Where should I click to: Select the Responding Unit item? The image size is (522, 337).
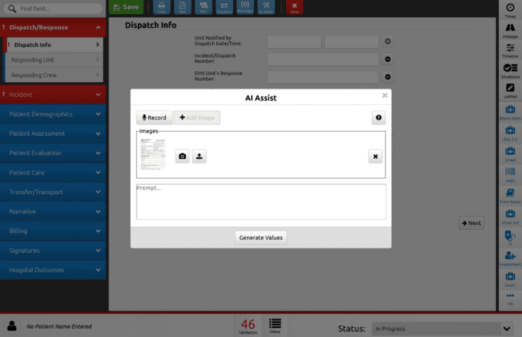coord(54,60)
